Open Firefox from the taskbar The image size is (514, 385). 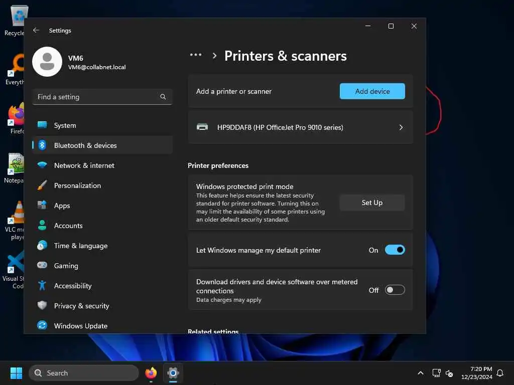151,373
